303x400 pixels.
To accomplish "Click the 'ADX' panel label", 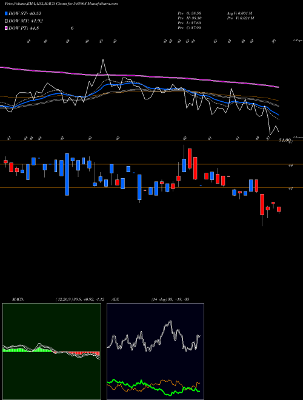I will click(x=115, y=299).
